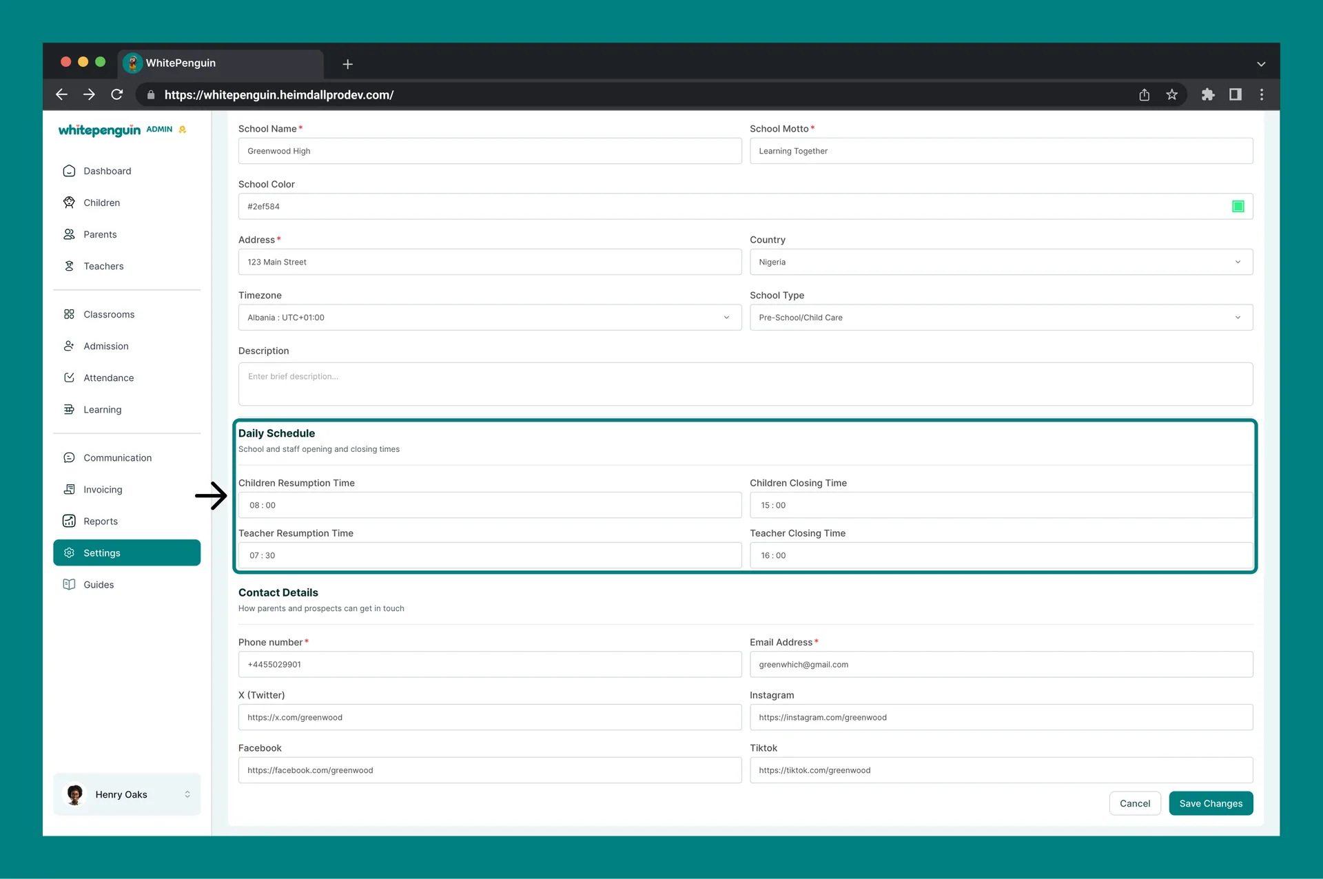Viewport: 1323px width, 879px height.
Task: Click the Communication chat bubble icon
Action: click(x=69, y=457)
